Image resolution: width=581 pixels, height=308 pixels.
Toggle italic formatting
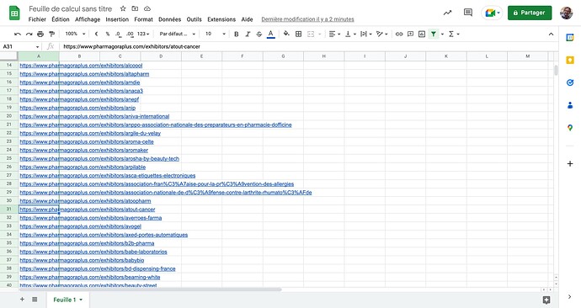(x=248, y=34)
